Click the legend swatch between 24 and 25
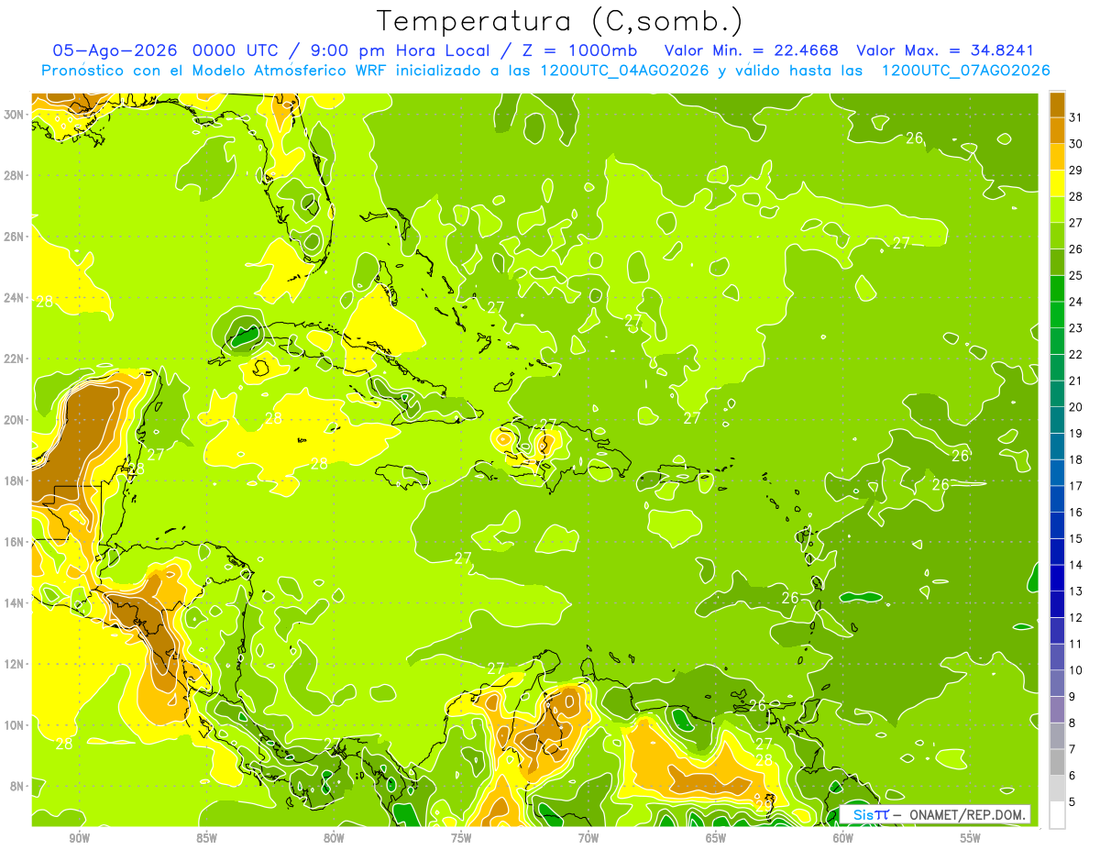The height and width of the screenshot is (850, 1100). (x=1057, y=288)
